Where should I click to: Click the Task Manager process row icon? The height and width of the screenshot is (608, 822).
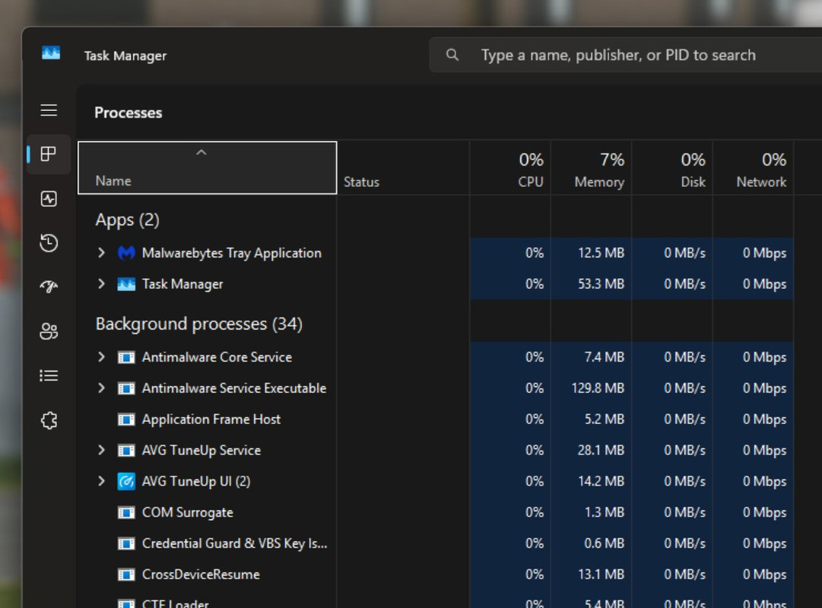[126, 284]
